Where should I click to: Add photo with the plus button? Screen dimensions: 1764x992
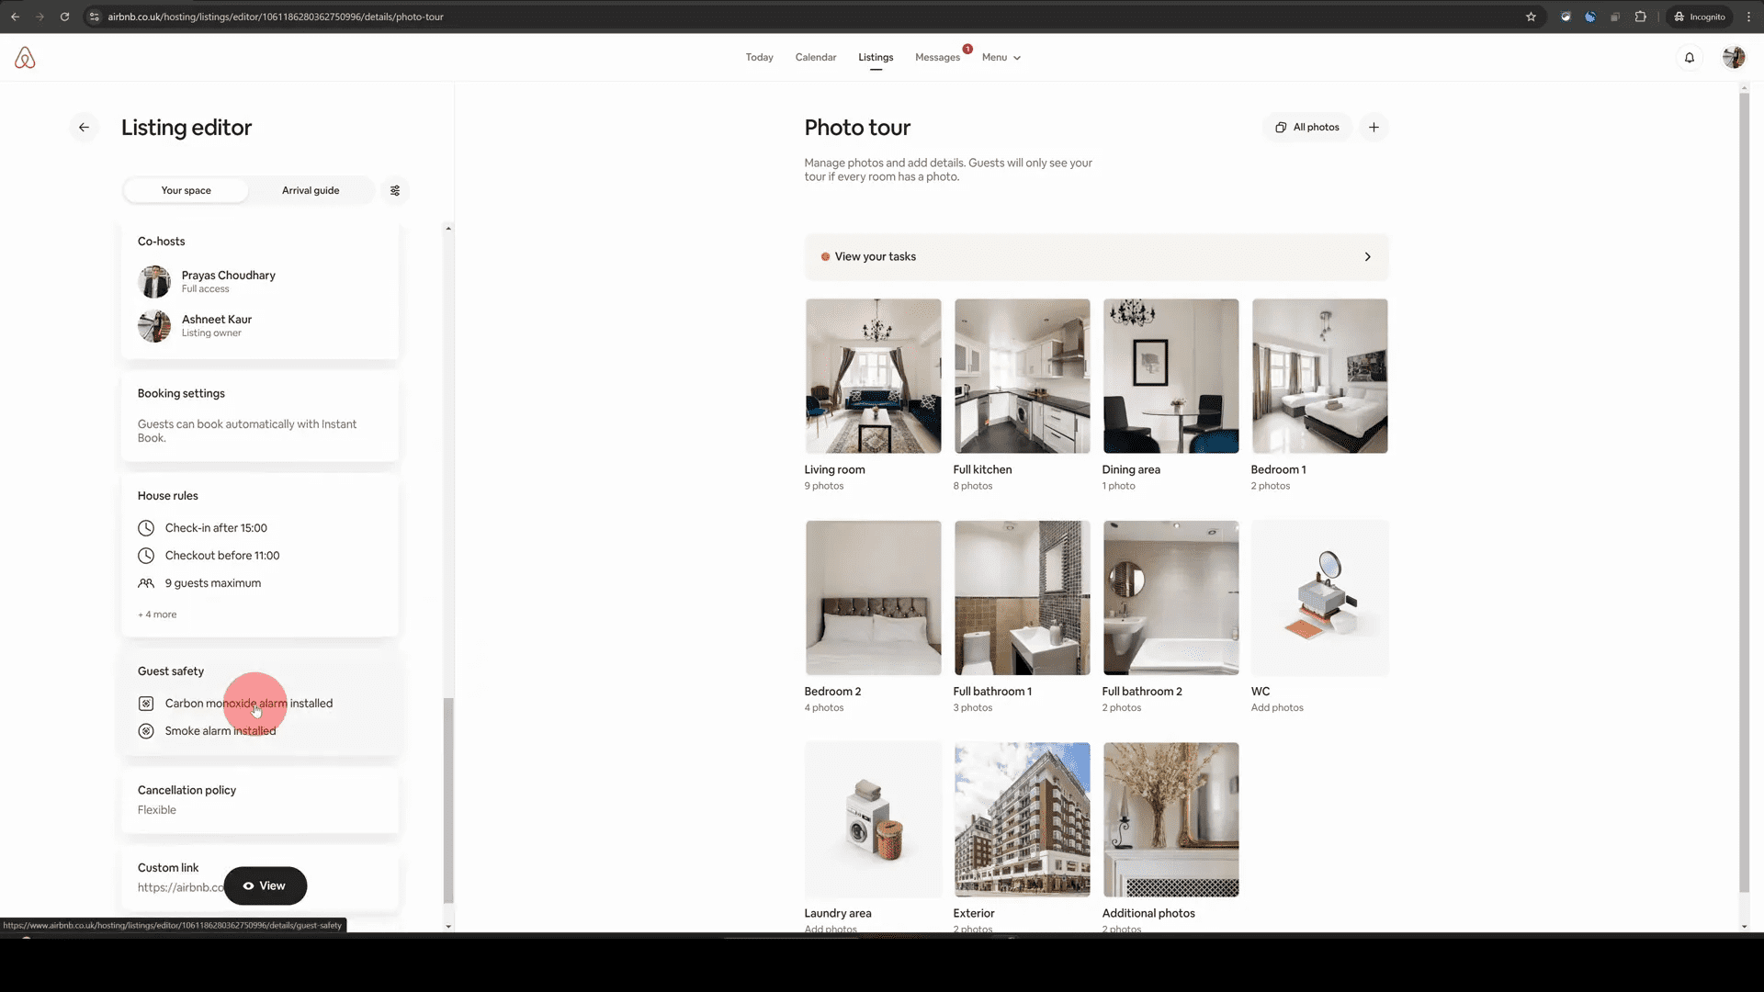tap(1374, 128)
